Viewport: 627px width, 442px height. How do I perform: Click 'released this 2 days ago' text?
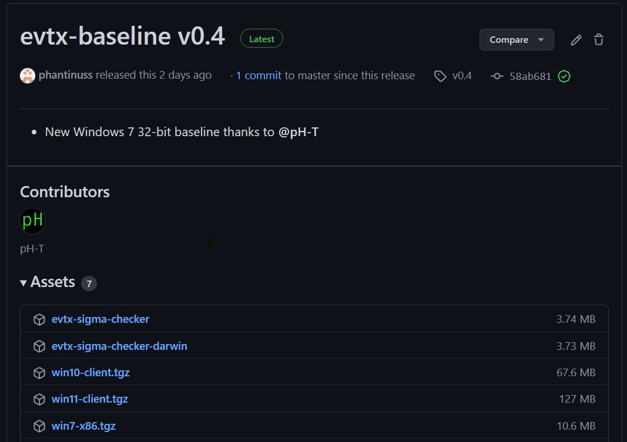click(x=153, y=75)
